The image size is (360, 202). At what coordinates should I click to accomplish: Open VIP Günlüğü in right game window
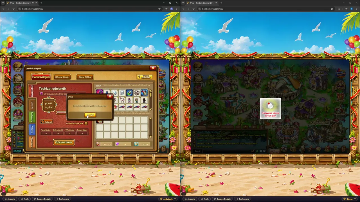[341, 85]
